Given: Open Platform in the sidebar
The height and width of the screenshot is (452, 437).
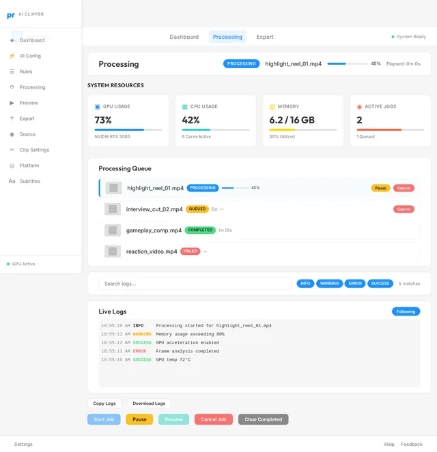Looking at the screenshot, I should pos(29,166).
